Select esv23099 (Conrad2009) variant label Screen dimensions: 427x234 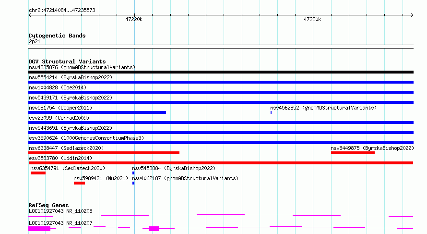tap(59, 118)
